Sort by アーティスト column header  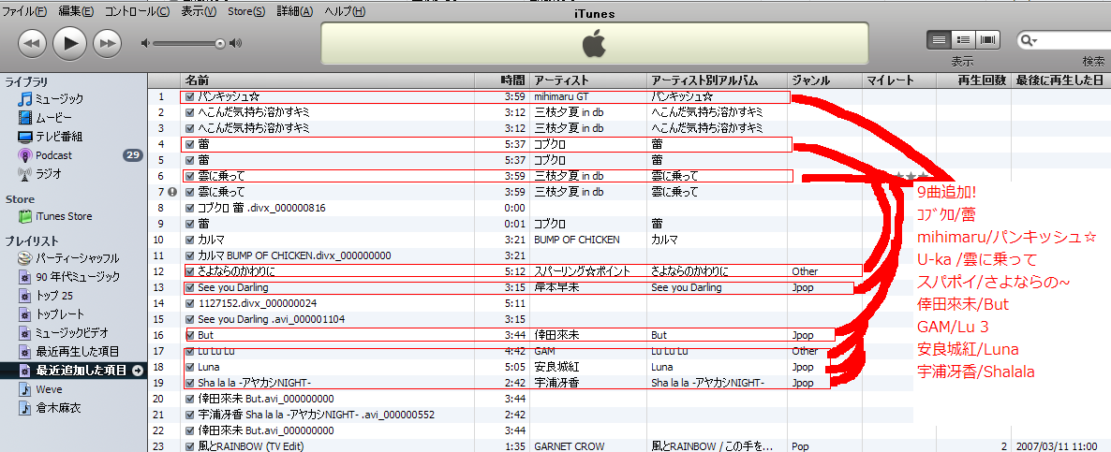(588, 80)
